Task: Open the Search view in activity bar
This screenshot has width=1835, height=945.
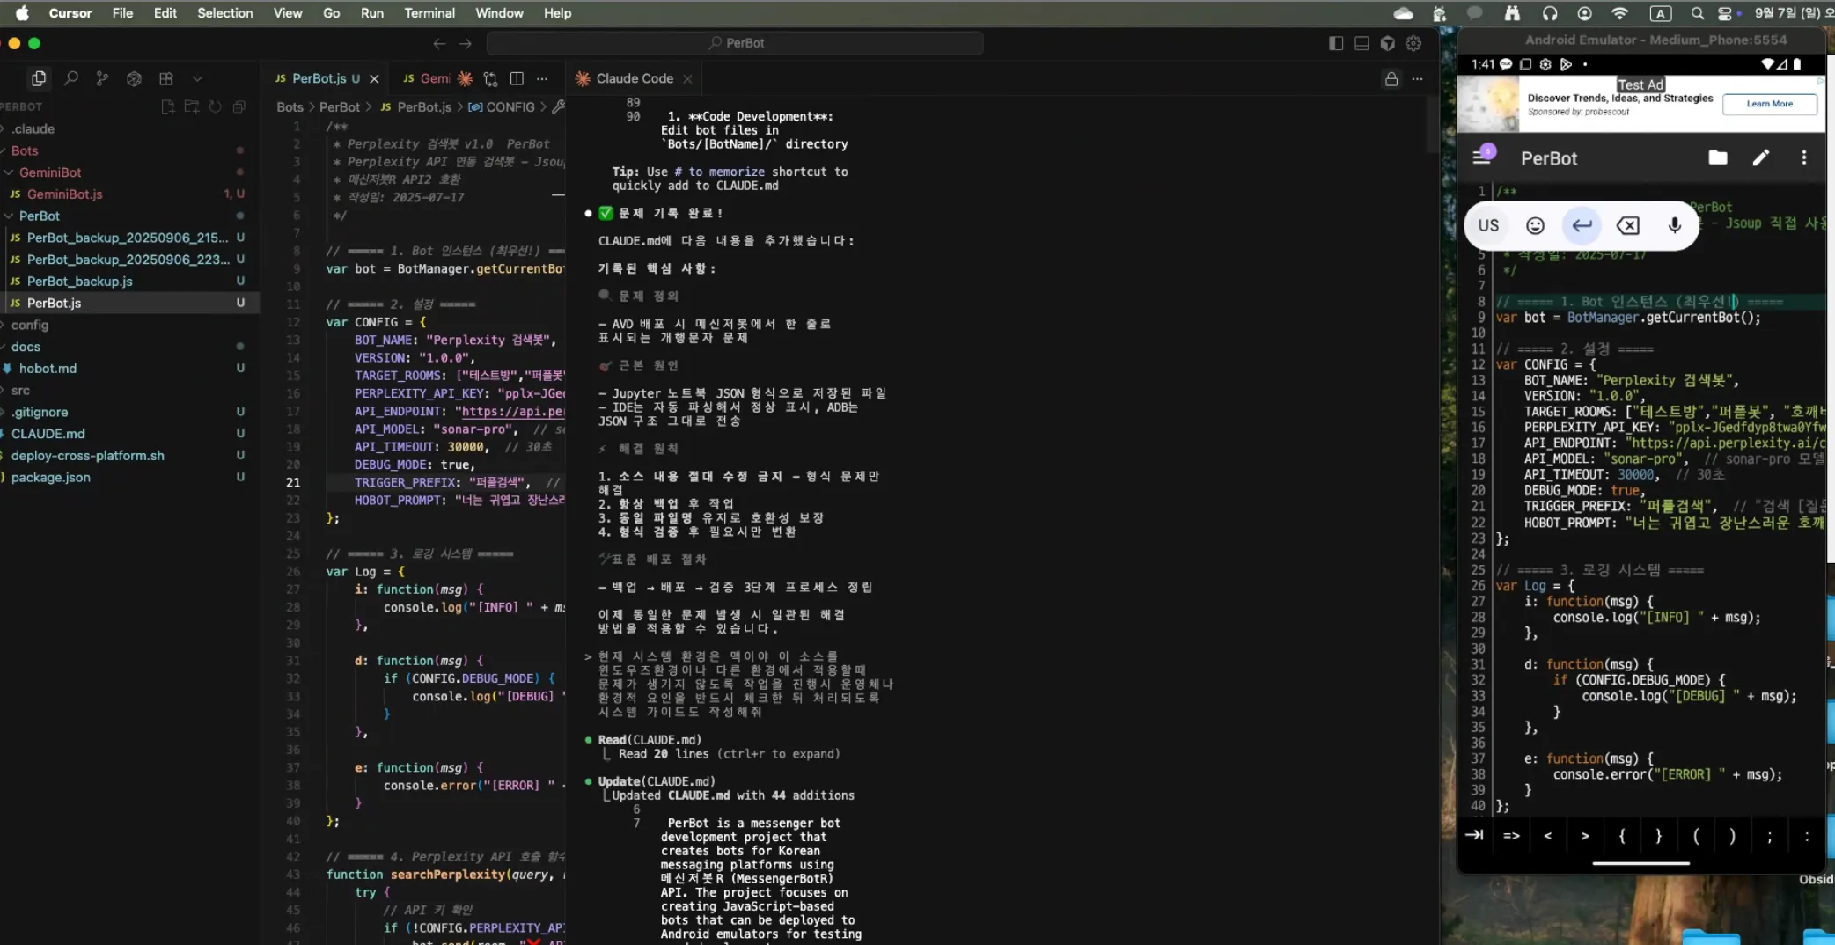Action: (71, 78)
